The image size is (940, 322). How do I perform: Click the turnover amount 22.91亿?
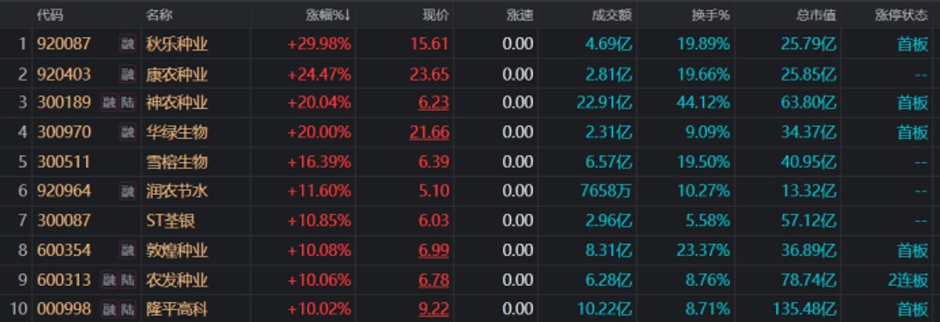pyautogui.click(x=604, y=102)
